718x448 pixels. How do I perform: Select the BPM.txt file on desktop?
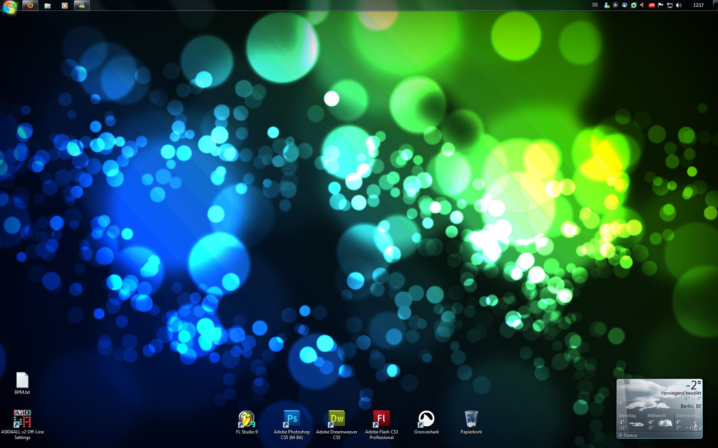point(22,380)
